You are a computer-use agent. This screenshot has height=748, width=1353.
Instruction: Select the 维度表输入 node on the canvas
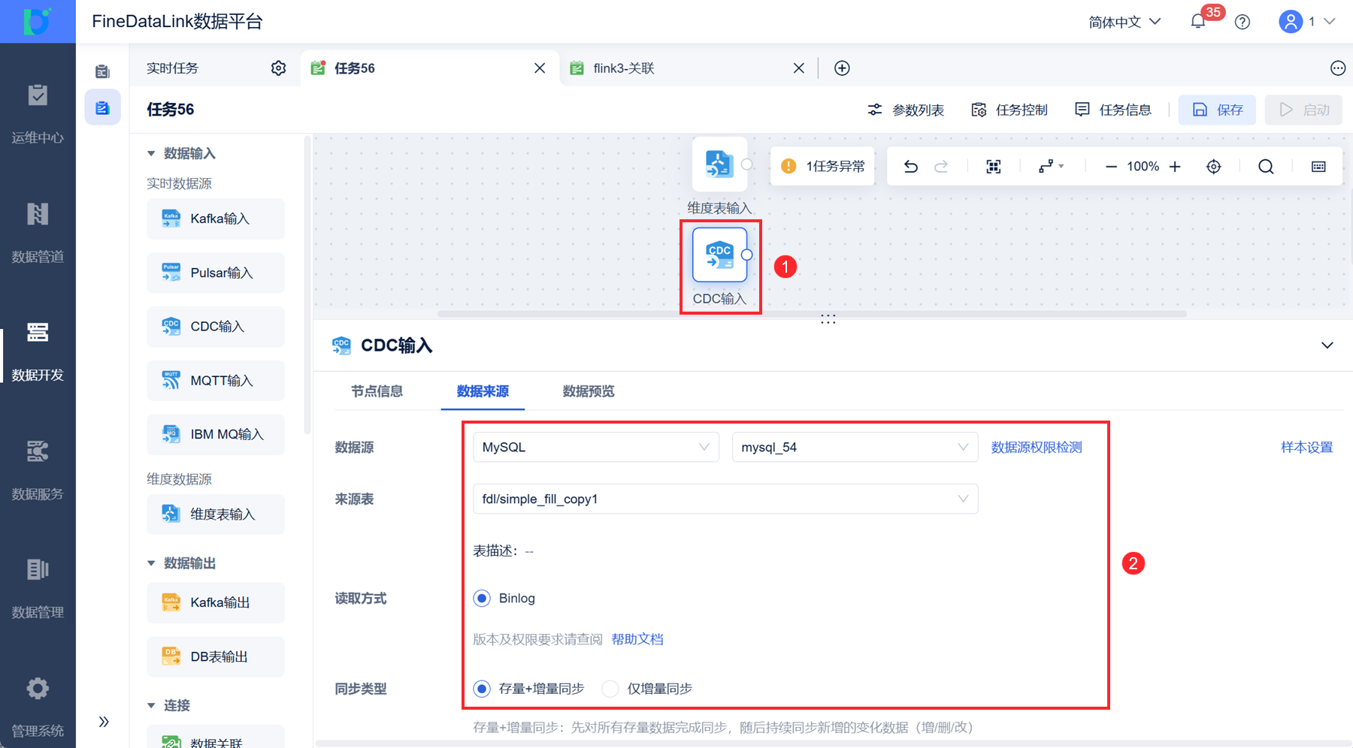click(x=719, y=164)
